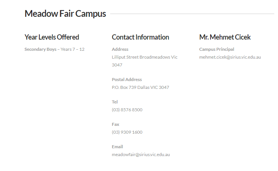Click the Tel label
The height and width of the screenshot is (171, 278).
[115, 102]
